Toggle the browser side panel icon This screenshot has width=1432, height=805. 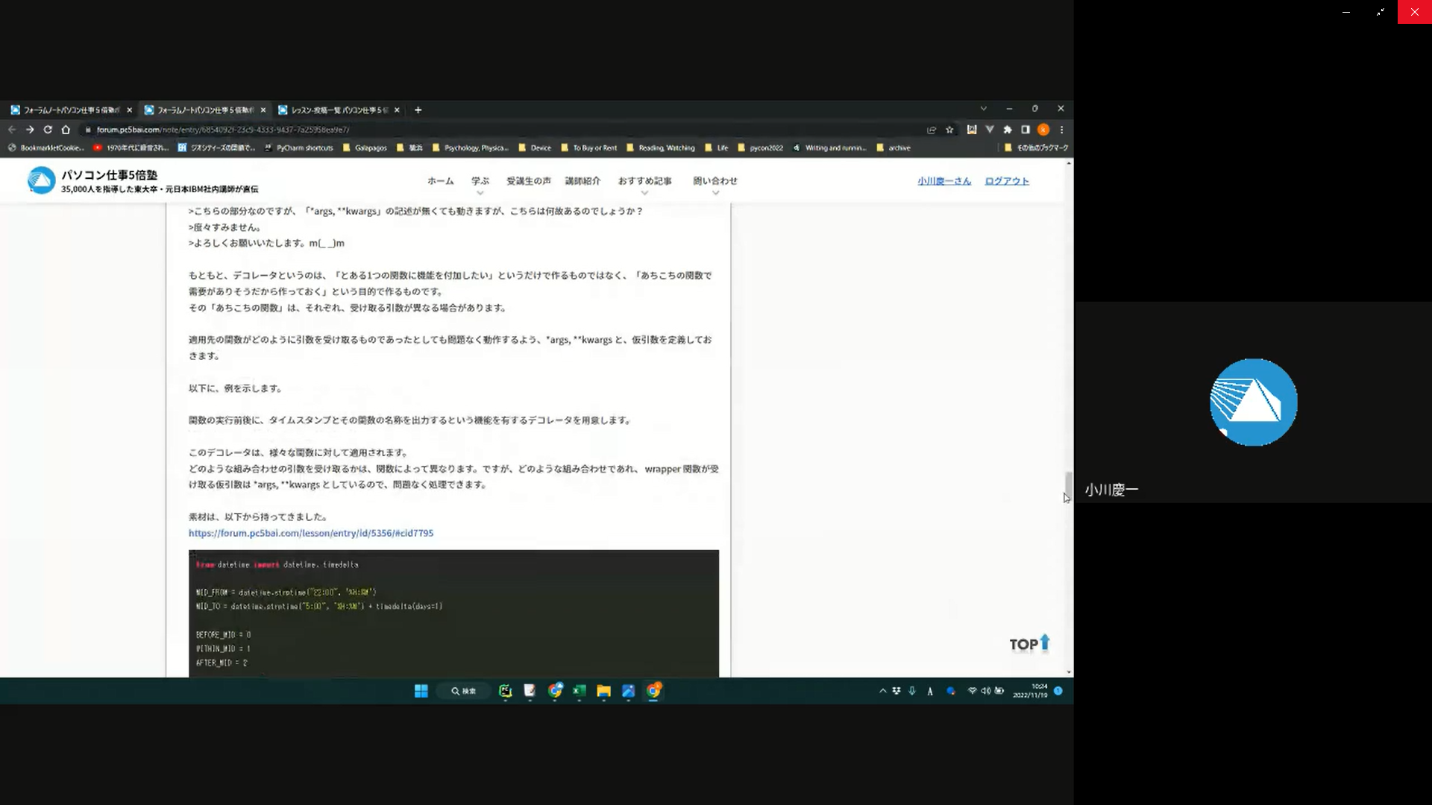coord(1026,130)
